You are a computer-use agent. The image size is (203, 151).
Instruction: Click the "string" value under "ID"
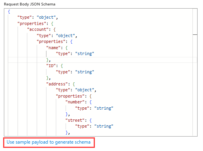[85, 72]
